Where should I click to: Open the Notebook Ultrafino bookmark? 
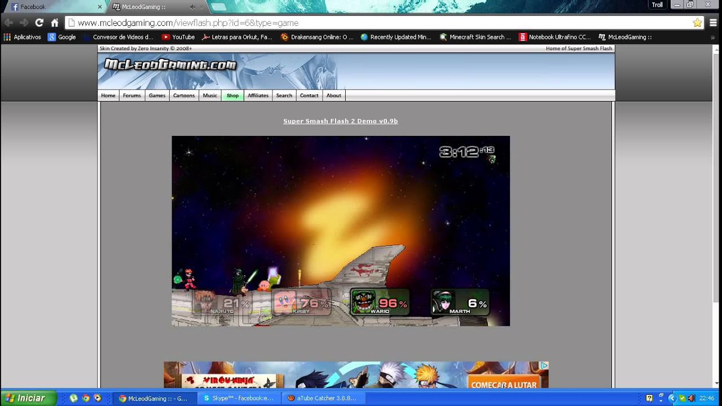pyautogui.click(x=555, y=37)
